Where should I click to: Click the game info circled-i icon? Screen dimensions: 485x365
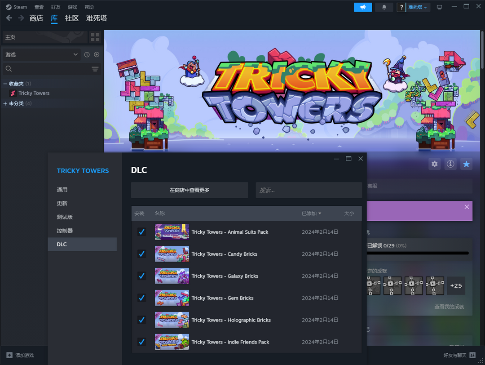coord(450,164)
